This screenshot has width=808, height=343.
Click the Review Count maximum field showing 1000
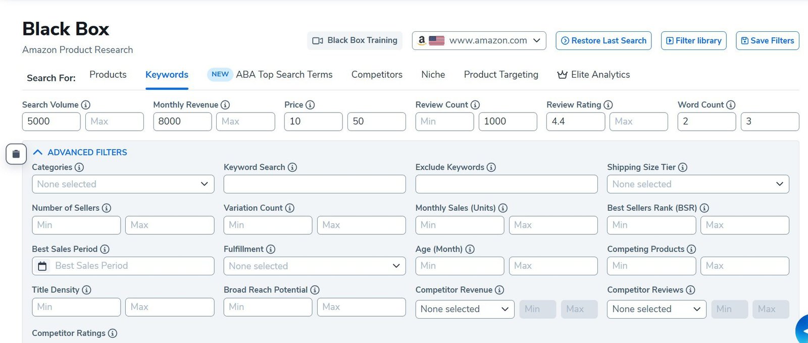508,122
